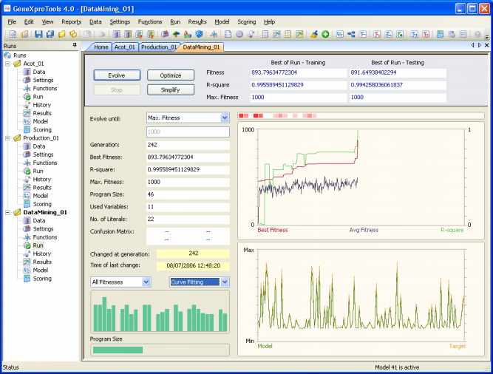Click the calculator toolbar icon

point(441,34)
